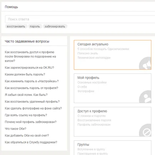Click the megaphone icon in Сегодня актуально card
This screenshot has height=155, width=155.
[x=145, y=63]
